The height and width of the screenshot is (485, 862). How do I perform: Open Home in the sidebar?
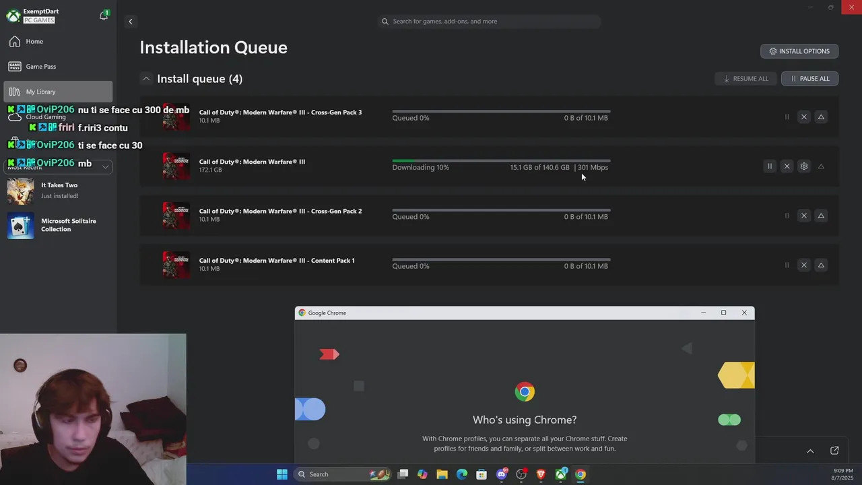click(x=58, y=42)
